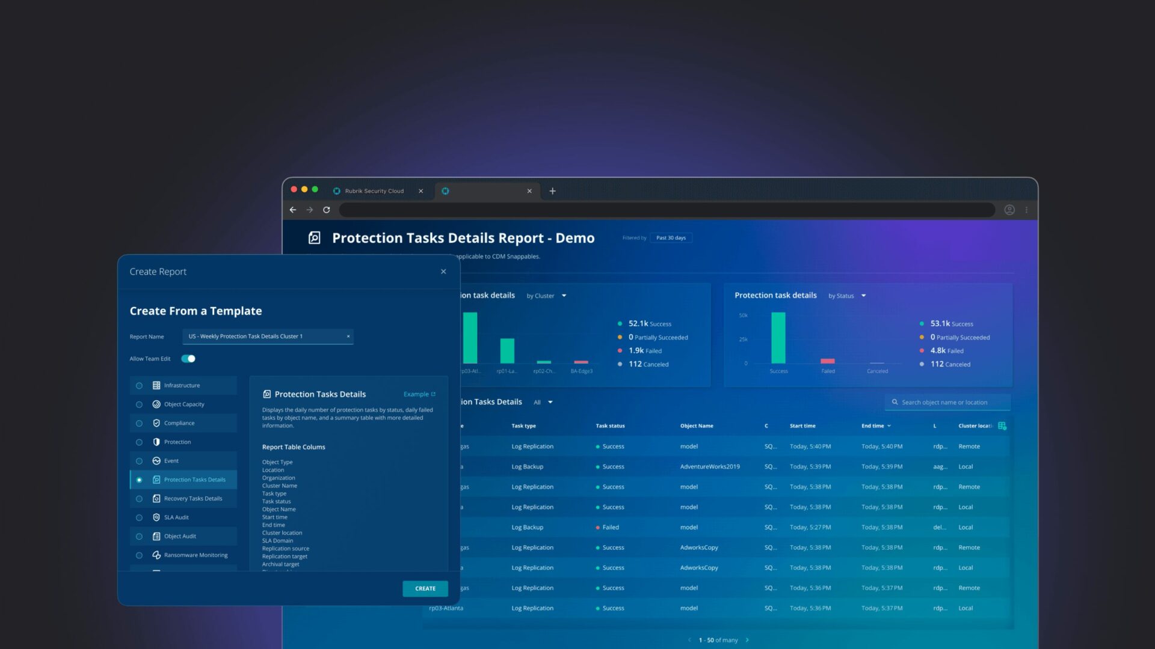This screenshot has height=649, width=1155.
Task: Open the by Cluster chart dropdown
Action: [x=546, y=296]
